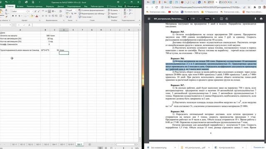Open the Delete cells dropdown
This screenshot has height=149, width=266.
pos(113,14)
